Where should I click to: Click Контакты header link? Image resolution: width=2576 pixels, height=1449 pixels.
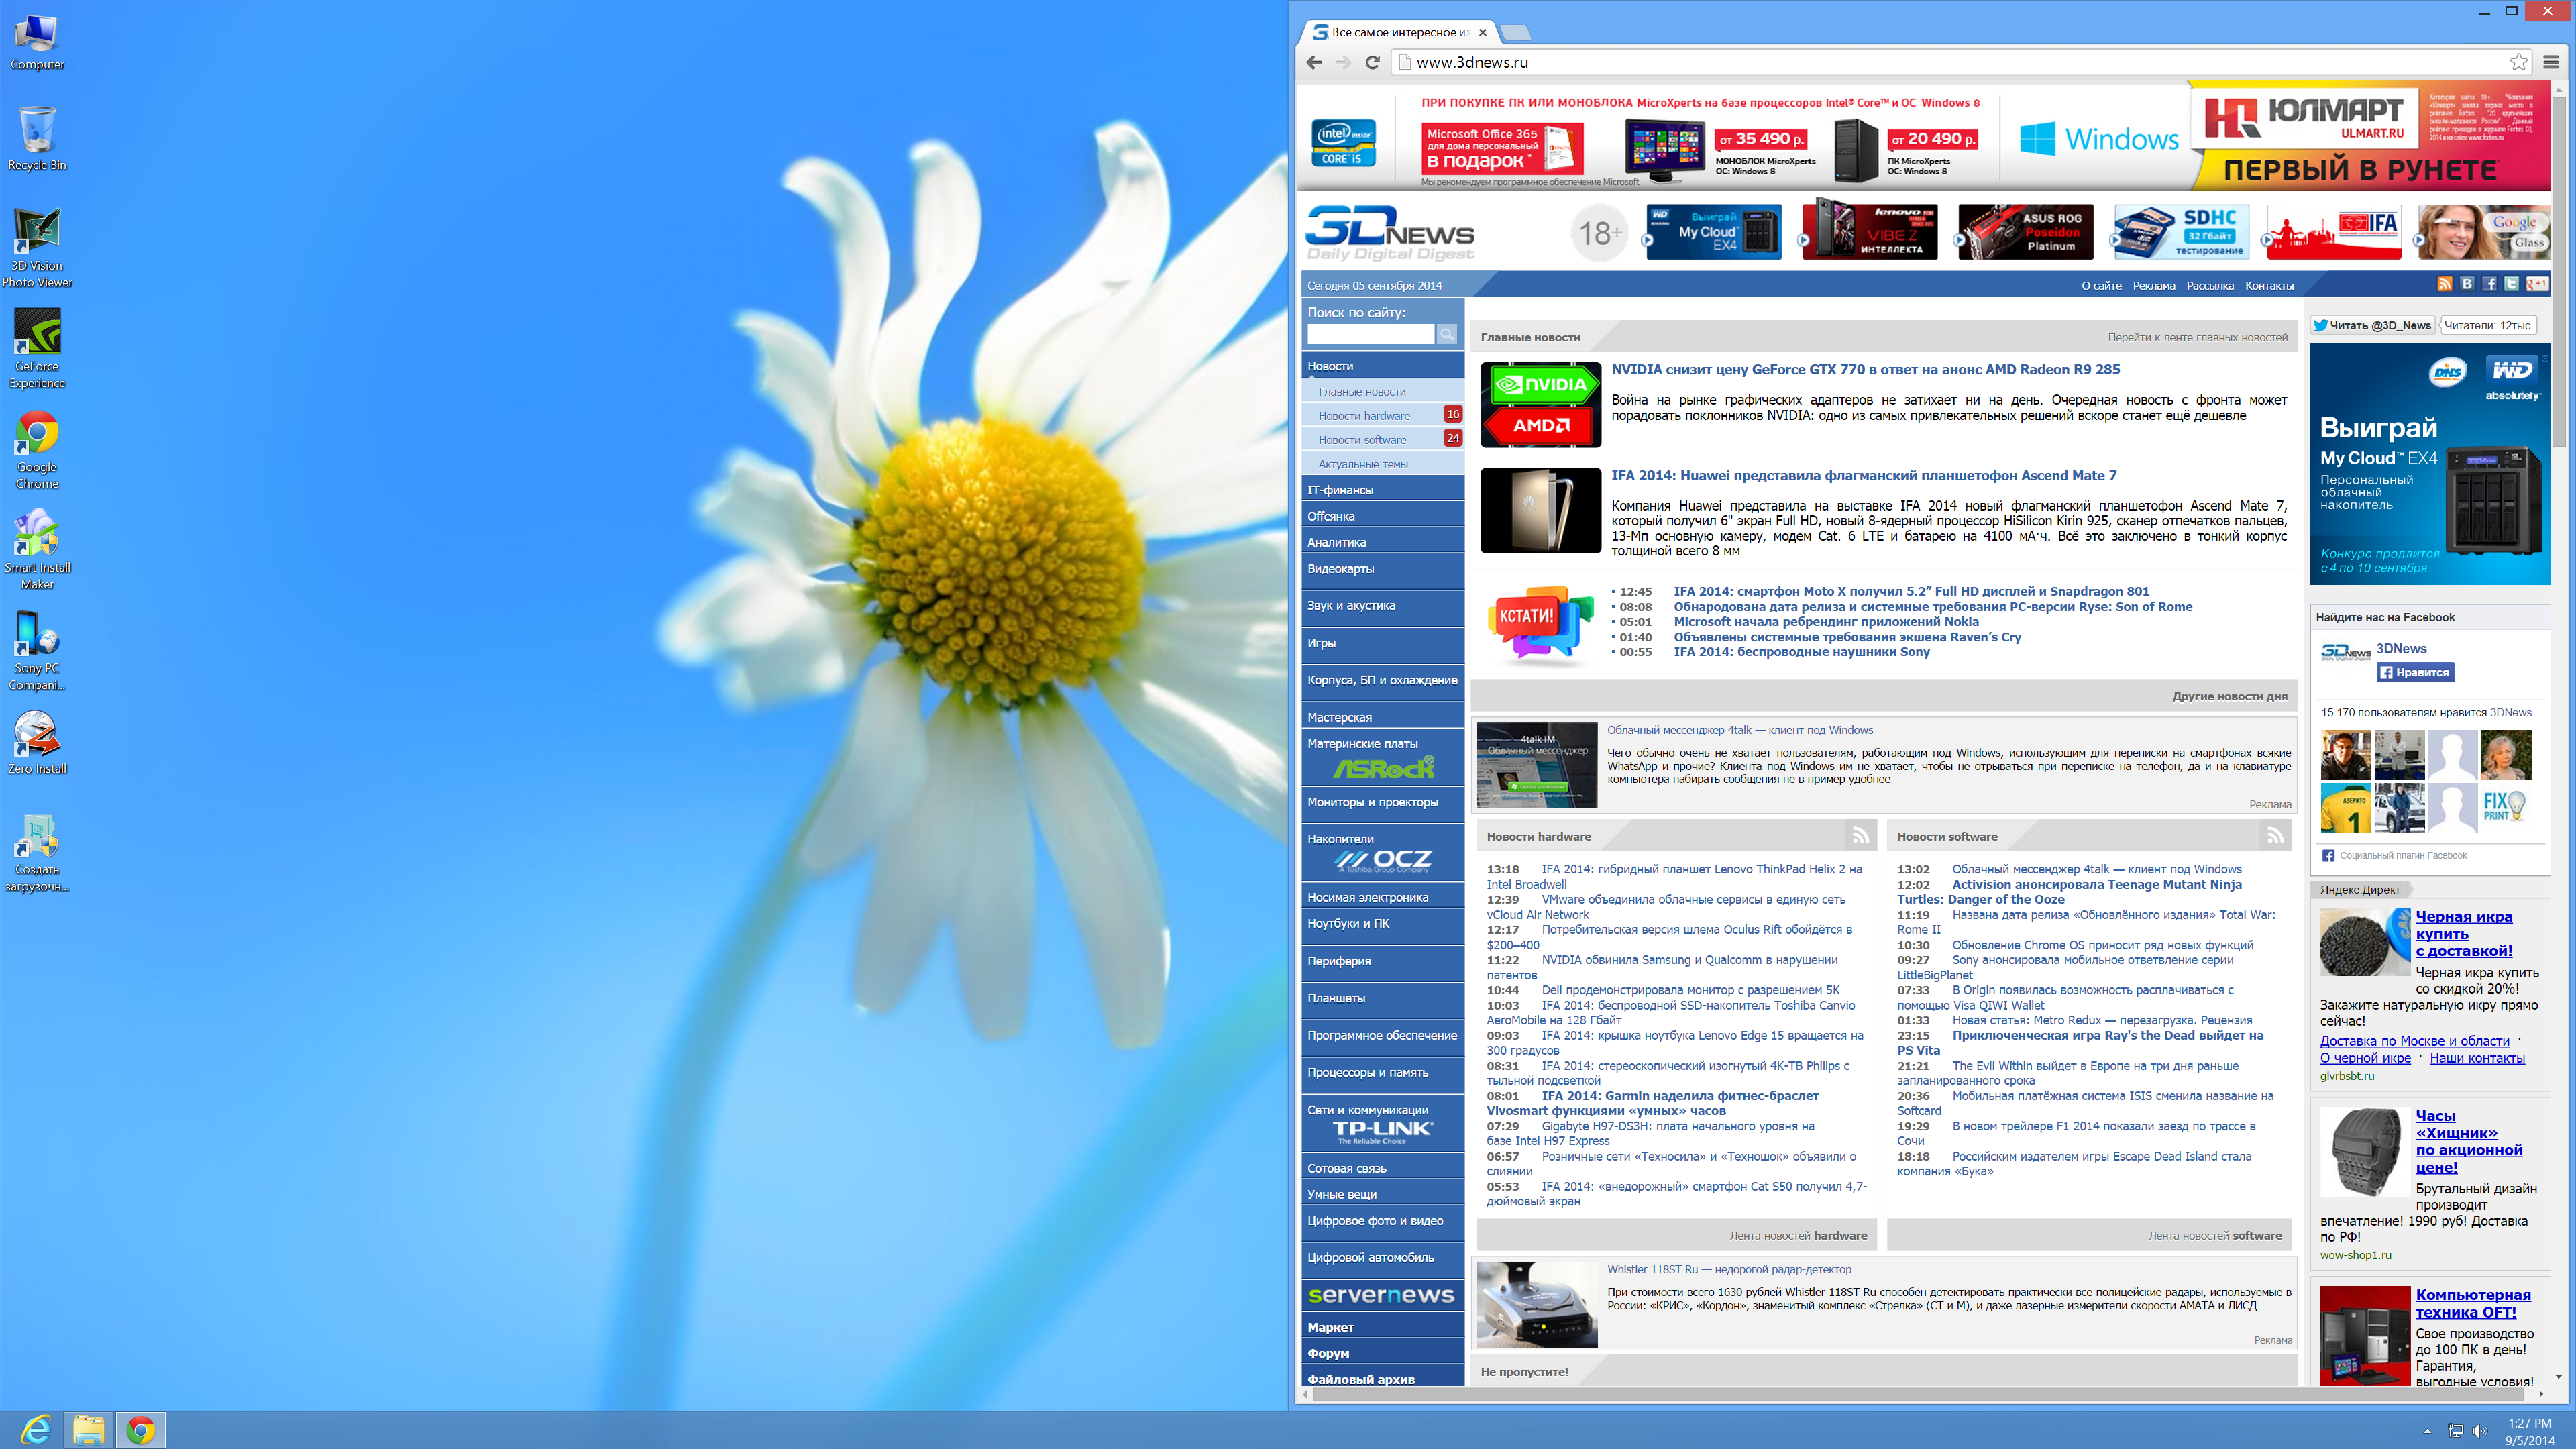(x=2269, y=286)
